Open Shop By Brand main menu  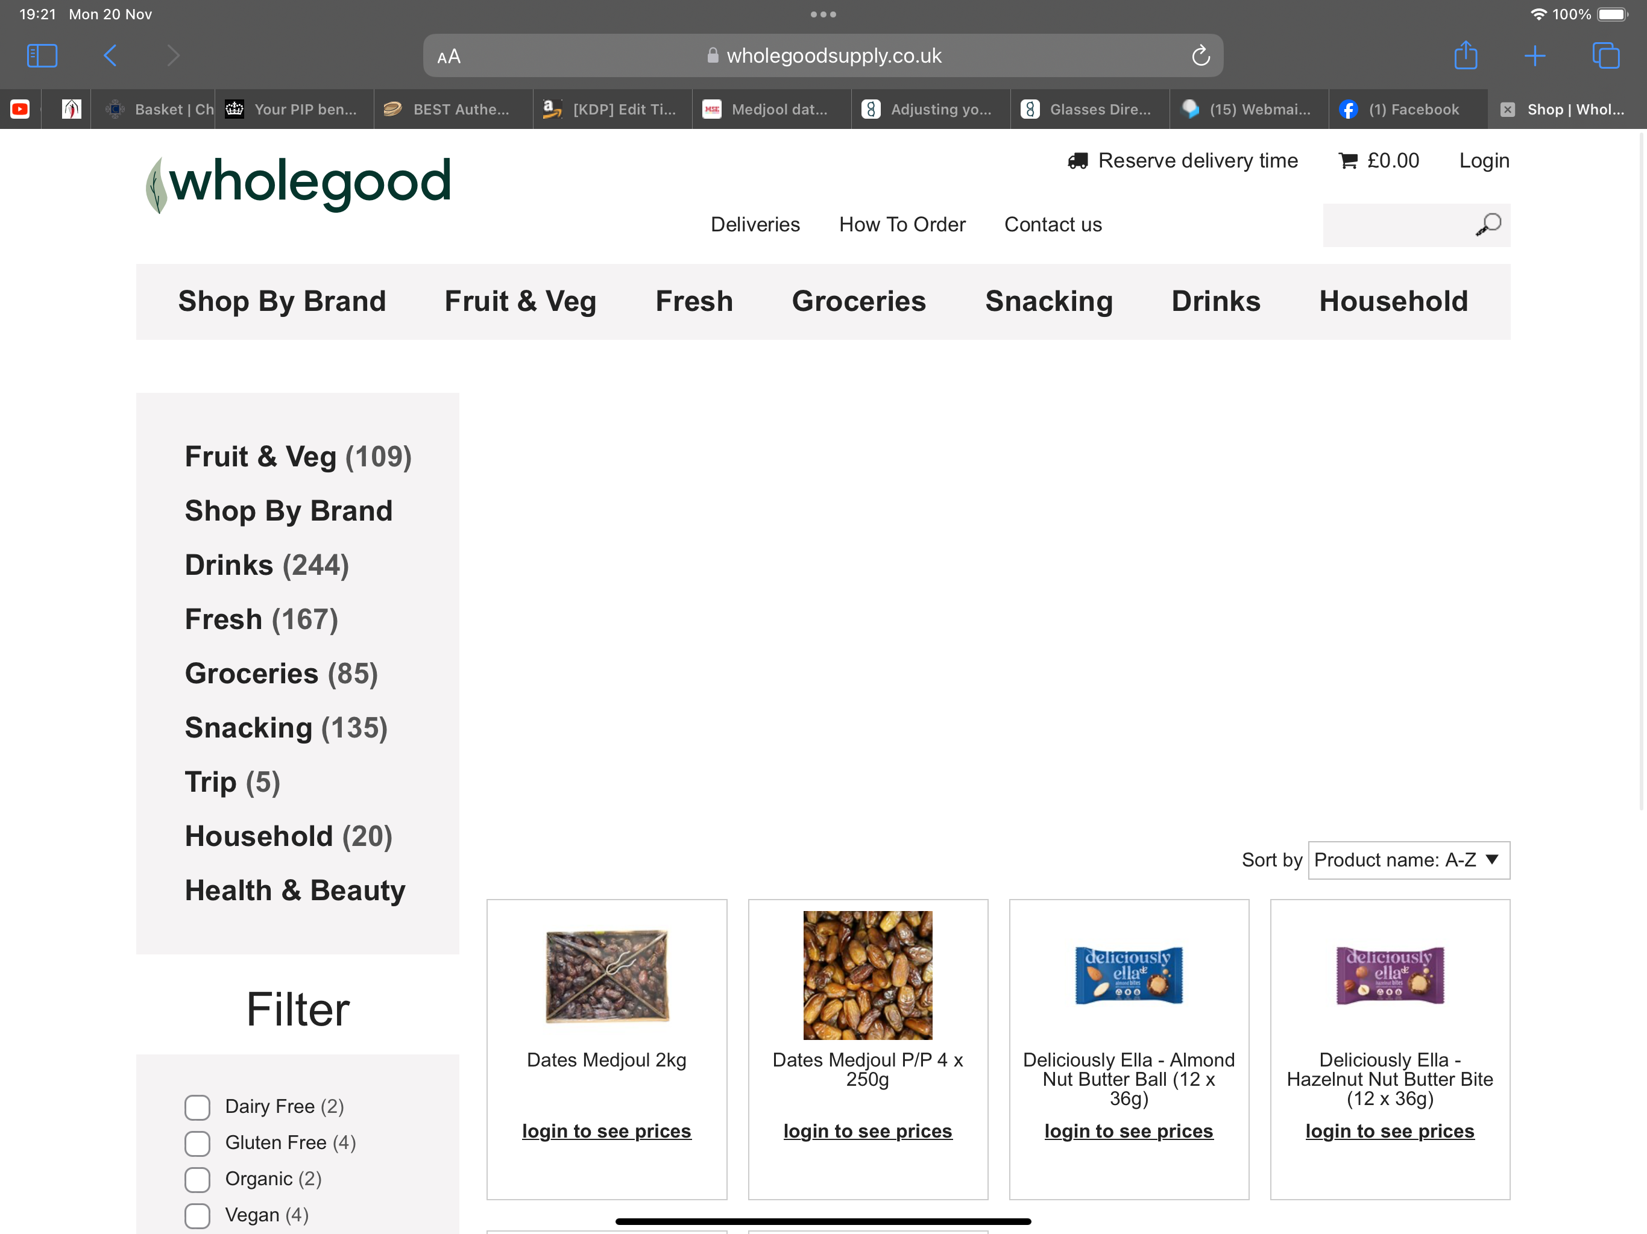coord(282,301)
